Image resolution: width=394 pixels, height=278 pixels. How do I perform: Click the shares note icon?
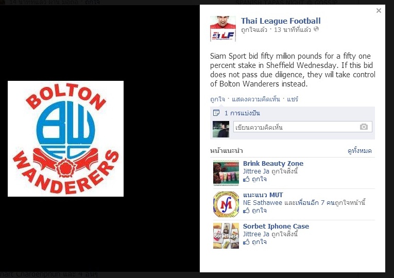216,113
